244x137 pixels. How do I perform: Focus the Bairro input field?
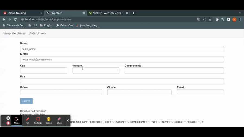pos(61,92)
